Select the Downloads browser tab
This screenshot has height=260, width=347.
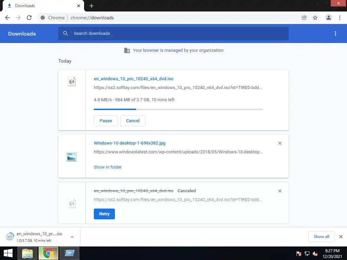pyautogui.click(x=43, y=6)
